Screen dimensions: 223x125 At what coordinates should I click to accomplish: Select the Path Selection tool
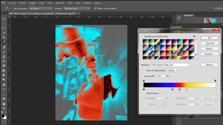[4, 94]
